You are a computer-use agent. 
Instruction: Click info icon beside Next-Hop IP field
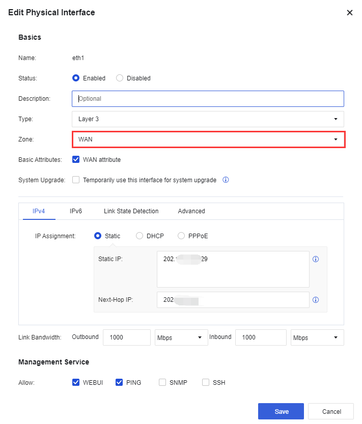pyautogui.click(x=315, y=300)
